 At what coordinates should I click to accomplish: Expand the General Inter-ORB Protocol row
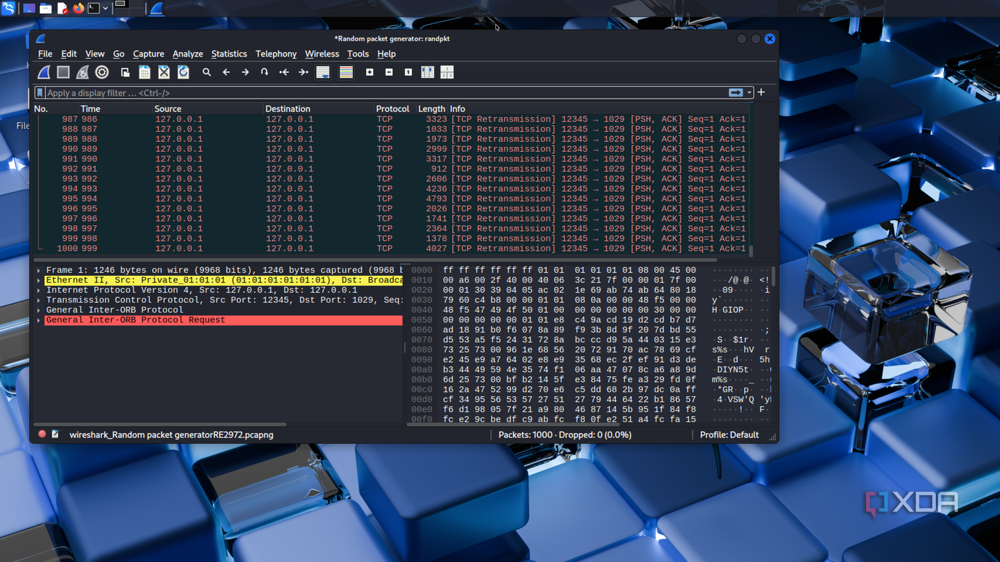point(39,310)
